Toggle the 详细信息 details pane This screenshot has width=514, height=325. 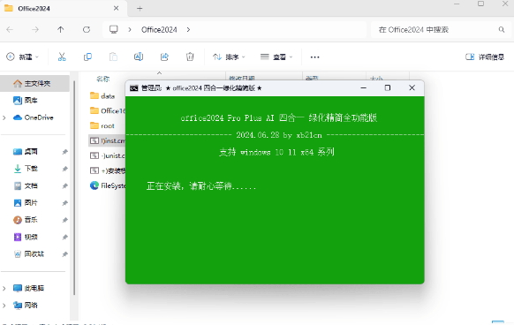click(x=485, y=57)
